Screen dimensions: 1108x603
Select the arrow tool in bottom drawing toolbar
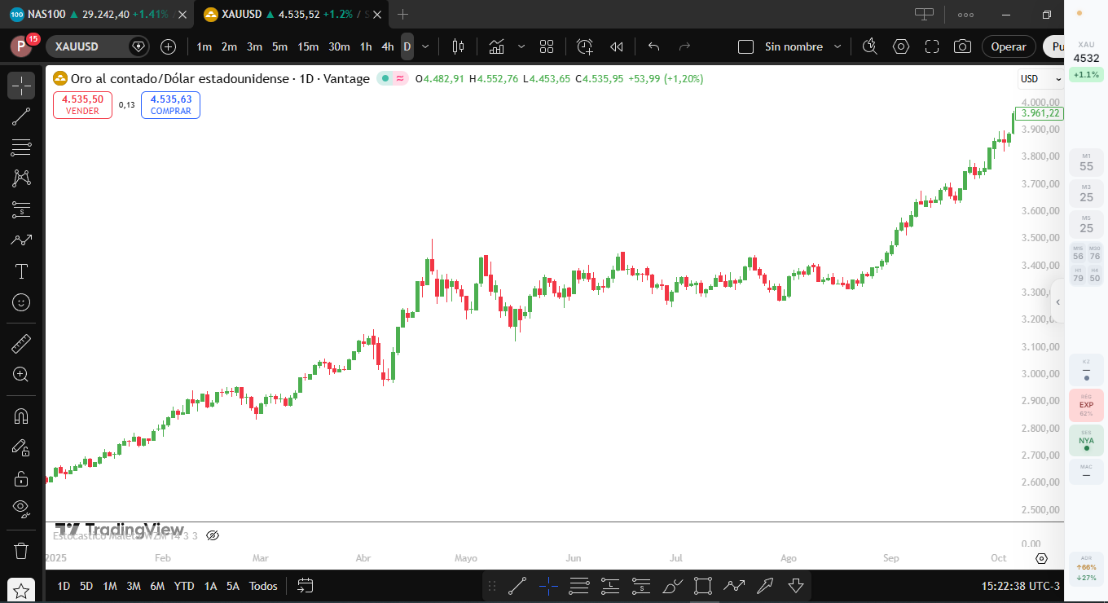click(765, 585)
